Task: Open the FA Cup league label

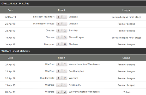Action: pyautogui.click(x=126, y=92)
